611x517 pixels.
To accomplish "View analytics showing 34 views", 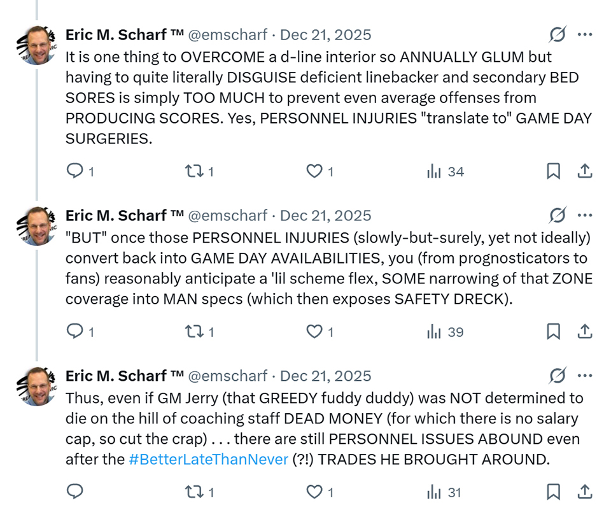I will pyautogui.click(x=434, y=171).
